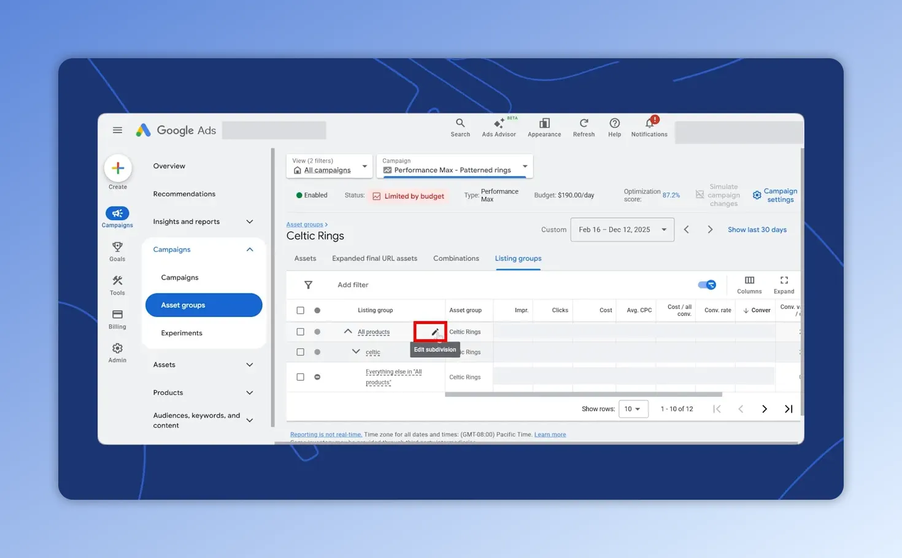Image resolution: width=902 pixels, height=558 pixels.
Task: Click the Edit subdivision pencil icon
Action: (x=435, y=332)
